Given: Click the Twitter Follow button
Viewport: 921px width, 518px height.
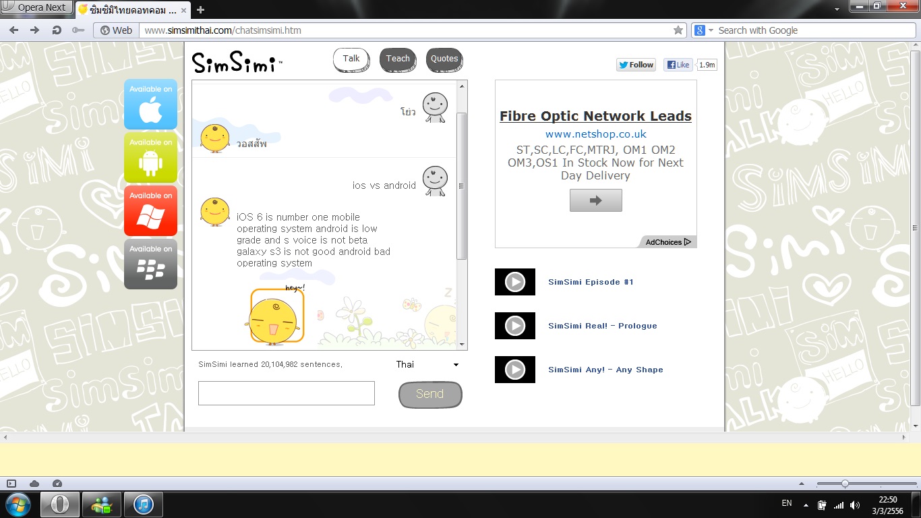Looking at the screenshot, I should click(636, 65).
